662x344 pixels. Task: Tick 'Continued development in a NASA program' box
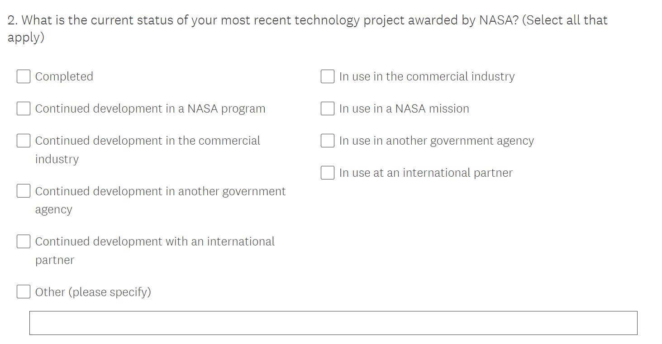pos(24,108)
